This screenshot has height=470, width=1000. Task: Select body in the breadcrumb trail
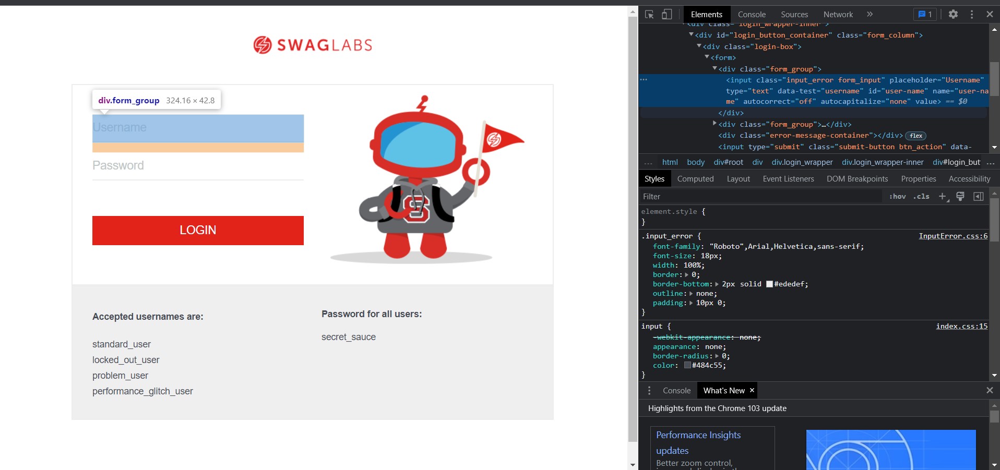point(696,162)
